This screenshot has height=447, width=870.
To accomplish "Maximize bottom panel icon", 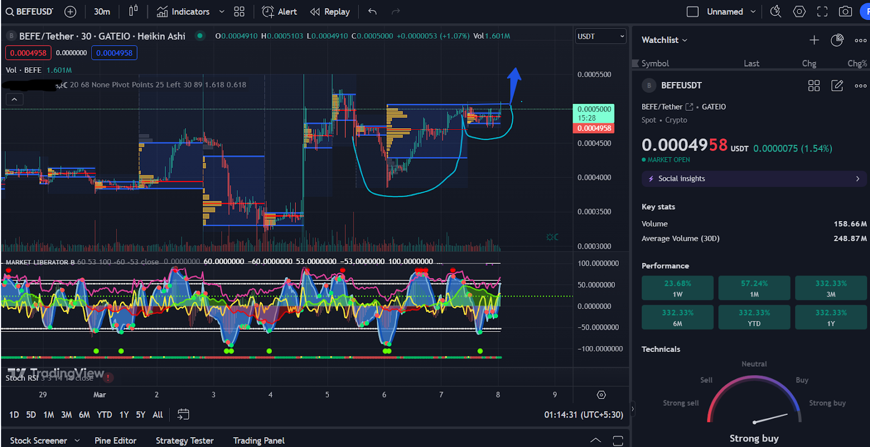I will [x=618, y=440].
